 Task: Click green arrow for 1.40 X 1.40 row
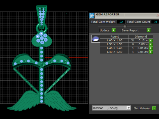(x=151, y=52)
